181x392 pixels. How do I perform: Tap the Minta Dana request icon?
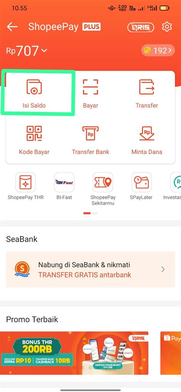click(x=147, y=133)
